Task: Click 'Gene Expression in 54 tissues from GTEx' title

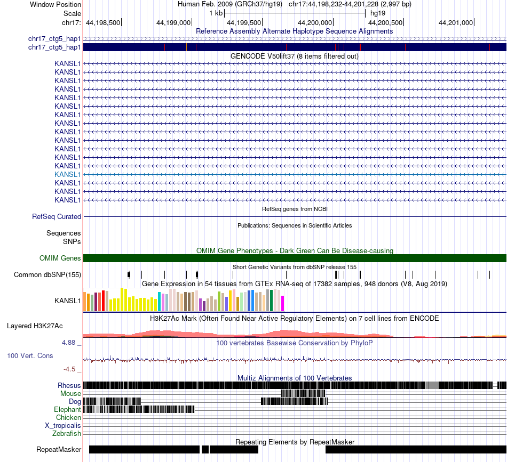Action: pyautogui.click(x=295, y=284)
